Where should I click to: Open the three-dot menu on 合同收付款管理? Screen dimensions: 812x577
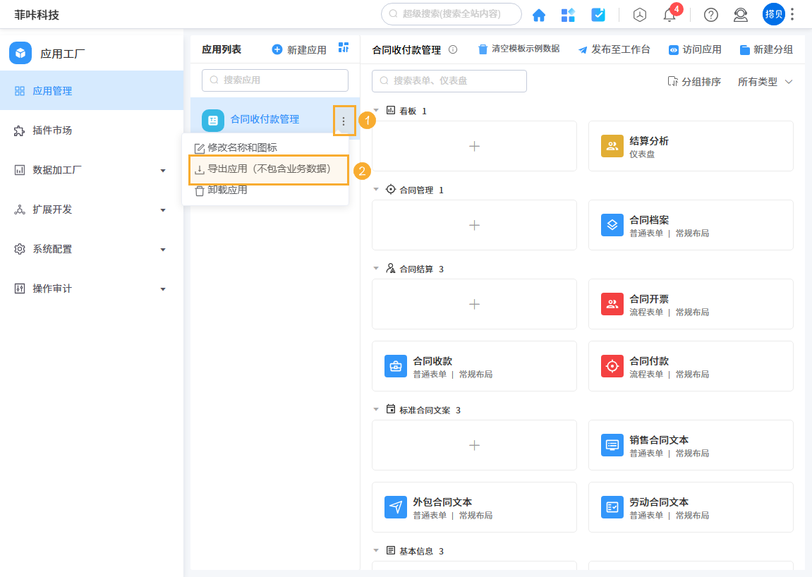click(x=344, y=120)
